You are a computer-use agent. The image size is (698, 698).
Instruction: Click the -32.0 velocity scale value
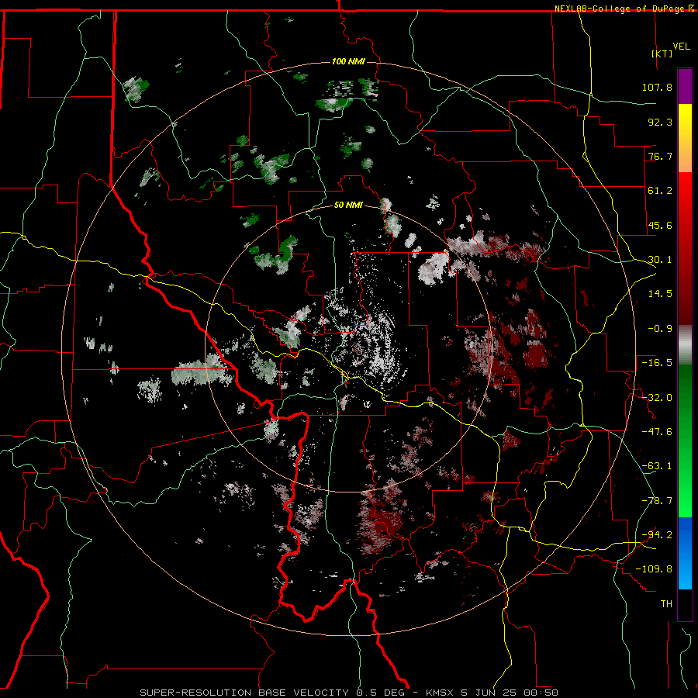657,398
